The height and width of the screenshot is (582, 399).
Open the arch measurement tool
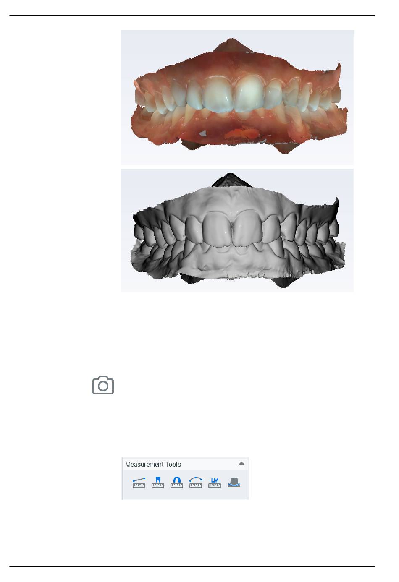tap(177, 483)
